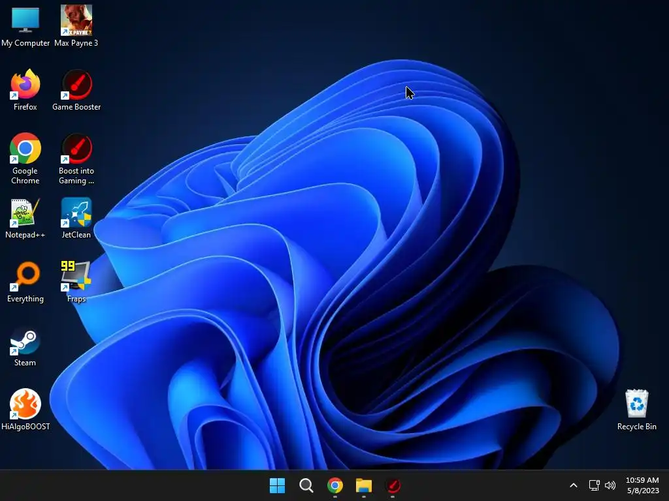Open the clock showing 10:59 AM
The image size is (669, 501).
(x=642, y=485)
